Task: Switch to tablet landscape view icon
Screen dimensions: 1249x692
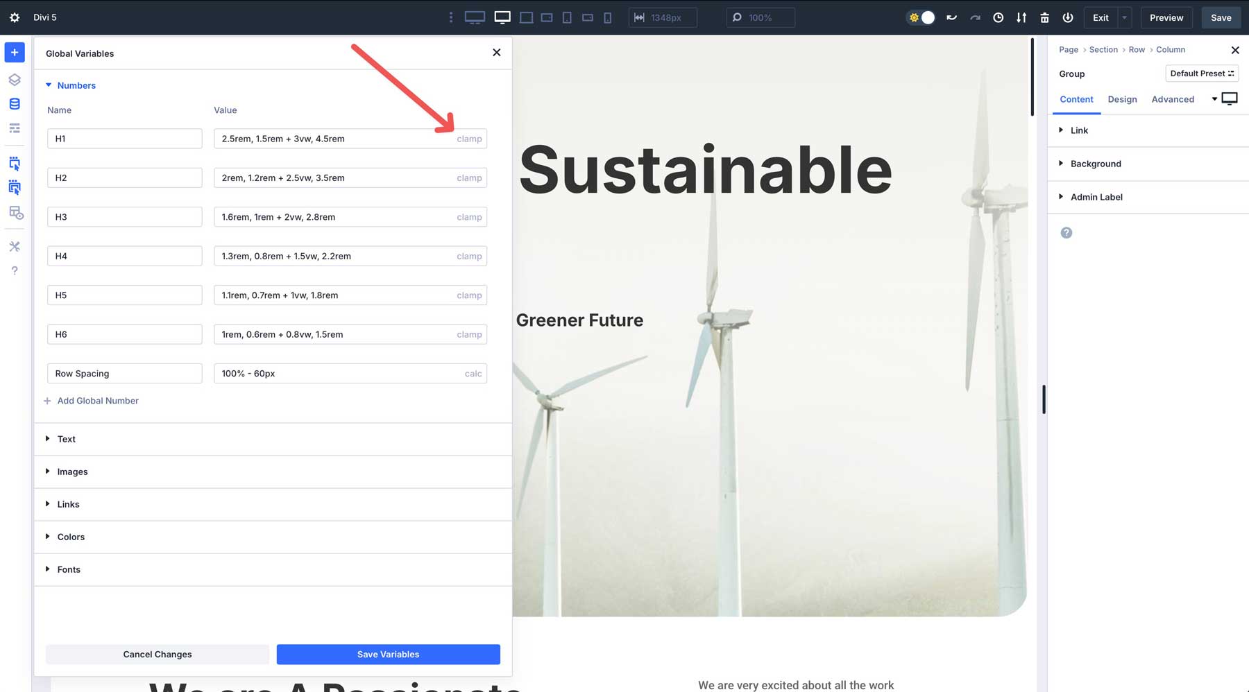Action: point(547,17)
